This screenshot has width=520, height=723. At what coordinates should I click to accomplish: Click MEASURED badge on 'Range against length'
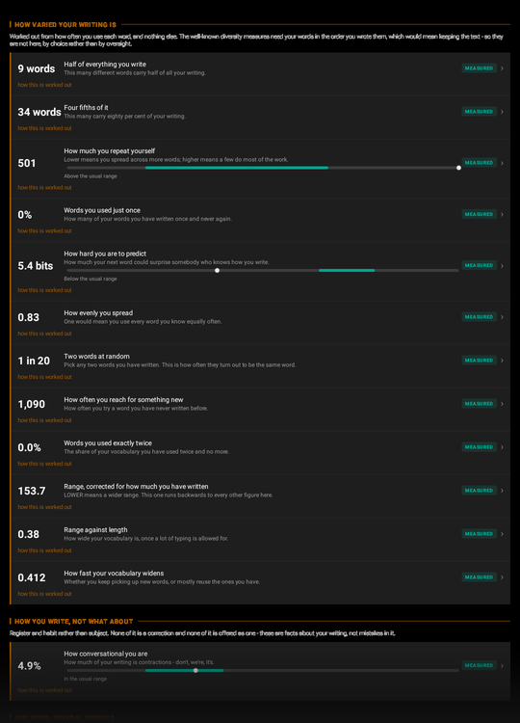coord(479,533)
